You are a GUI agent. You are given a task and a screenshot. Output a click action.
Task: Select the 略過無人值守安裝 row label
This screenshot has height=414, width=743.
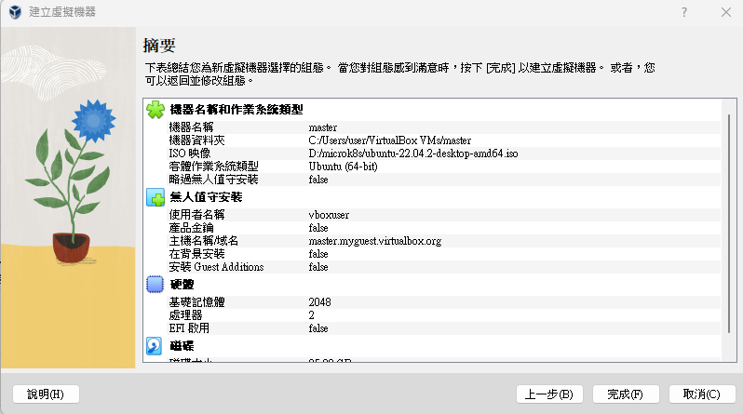coord(214,179)
